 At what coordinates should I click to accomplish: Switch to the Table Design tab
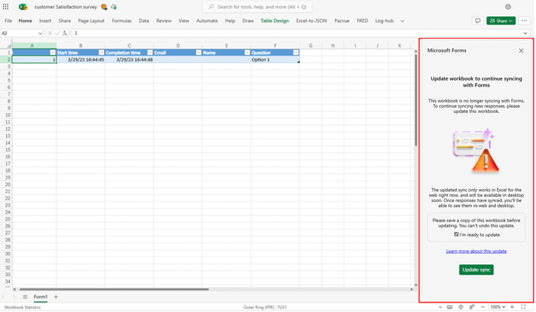tap(274, 21)
